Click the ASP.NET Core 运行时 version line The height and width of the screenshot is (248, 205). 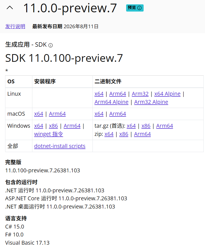pos(66,199)
